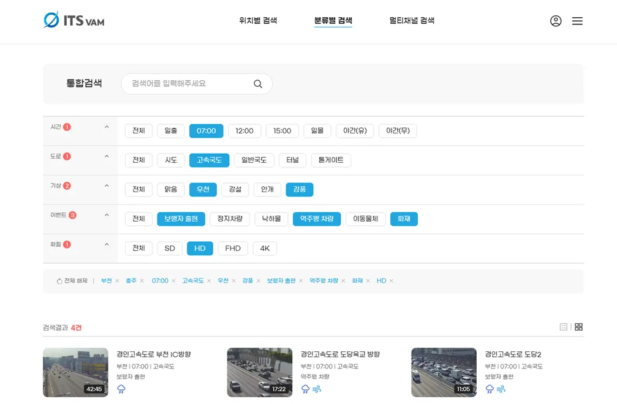Open the hamburger menu

coord(577,21)
